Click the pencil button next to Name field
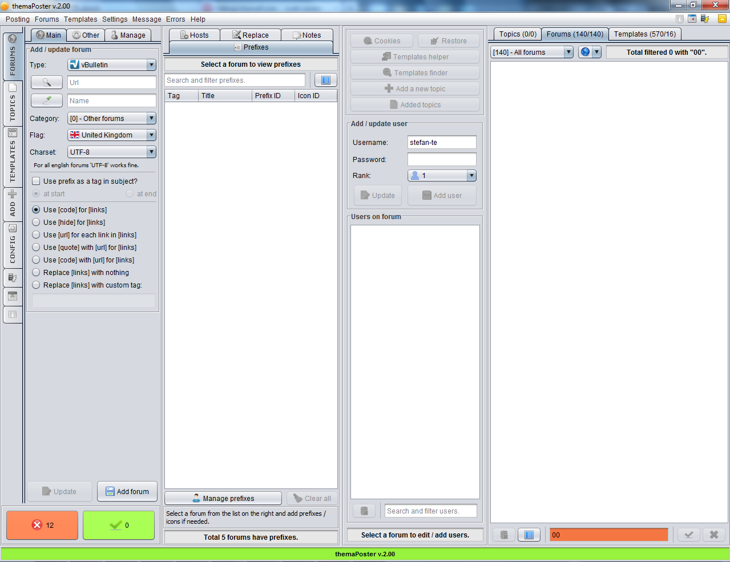 tap(47, 100)
